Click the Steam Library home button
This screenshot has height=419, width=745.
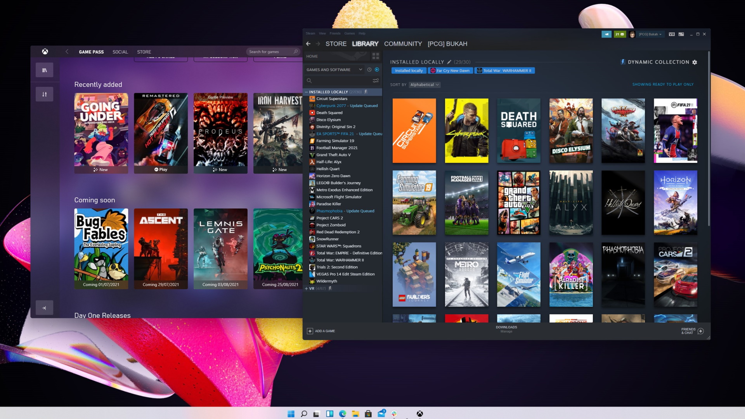click(x=311, y=56)
